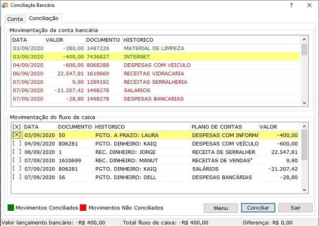Click the Total fluxo de caixa status entry
The width and height of the screenshot is (319, 226).
[165, 223]
